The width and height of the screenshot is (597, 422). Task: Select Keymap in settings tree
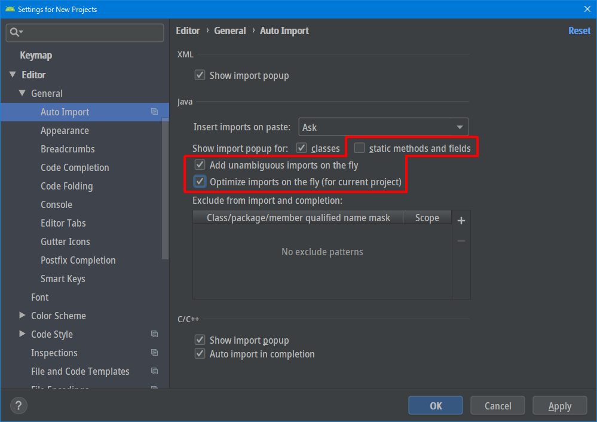pyautogui.click(x=36, y=56)
